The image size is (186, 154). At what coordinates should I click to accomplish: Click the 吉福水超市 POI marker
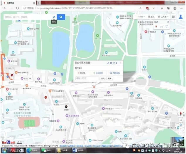(x=108, y=93)
